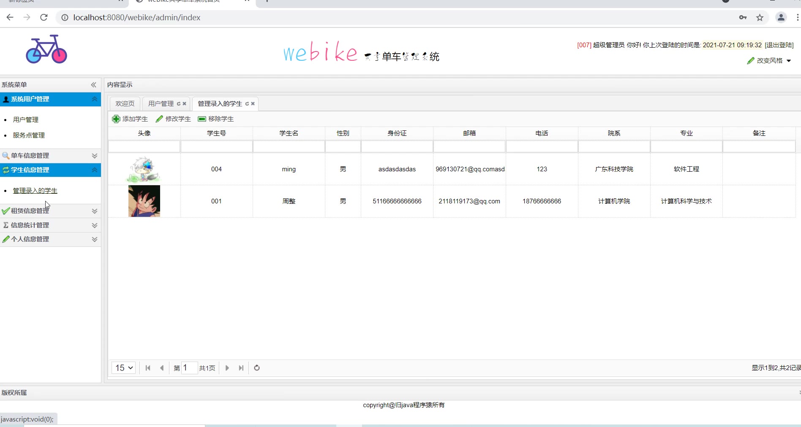Click the add student green plus icon
The height and width of the screenshot is (427, 801).
tap(116, 119)
